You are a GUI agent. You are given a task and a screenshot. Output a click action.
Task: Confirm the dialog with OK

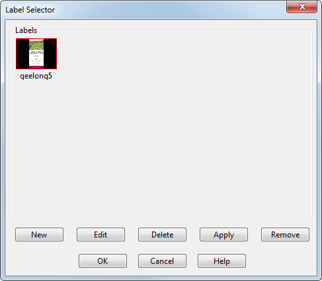[102, 261]
